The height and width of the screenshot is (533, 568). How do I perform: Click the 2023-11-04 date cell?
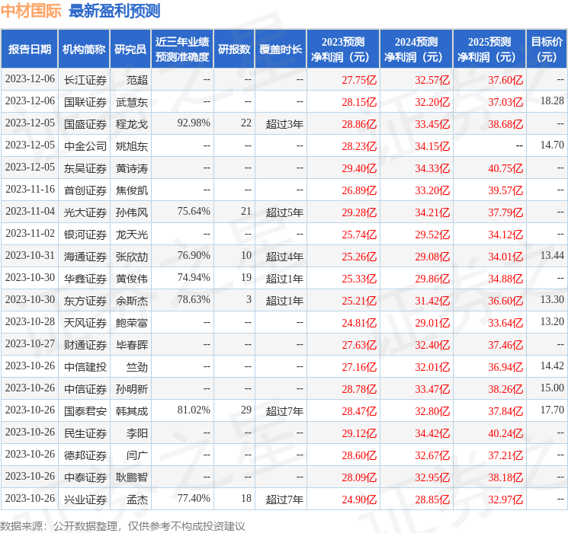30,212
